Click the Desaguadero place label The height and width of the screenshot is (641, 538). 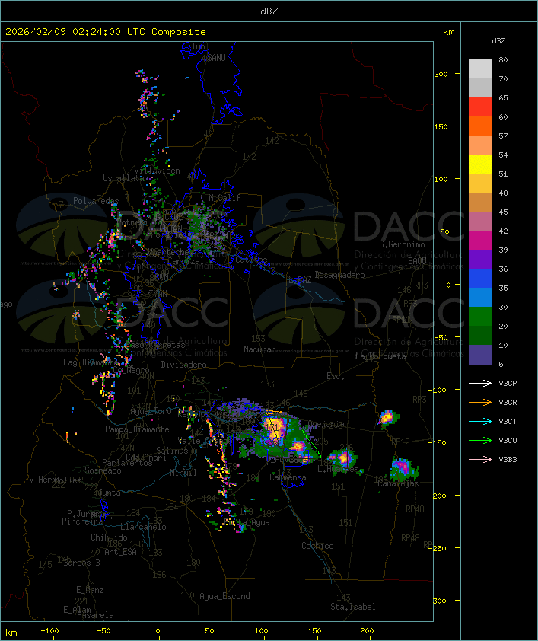(x=339, y=275)
